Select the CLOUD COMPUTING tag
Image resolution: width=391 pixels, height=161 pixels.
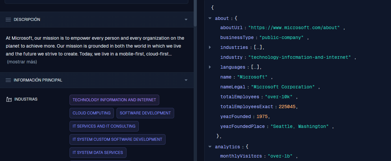(x=91, y=113)
